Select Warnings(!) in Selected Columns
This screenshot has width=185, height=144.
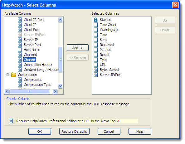coord(109,30)
